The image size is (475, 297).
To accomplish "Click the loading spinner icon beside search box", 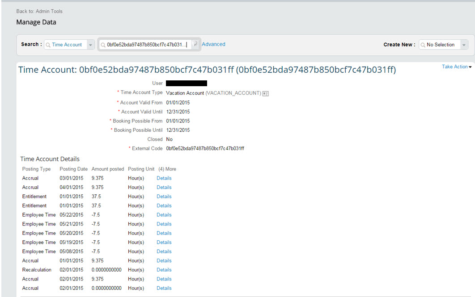I will coord(196,44).
